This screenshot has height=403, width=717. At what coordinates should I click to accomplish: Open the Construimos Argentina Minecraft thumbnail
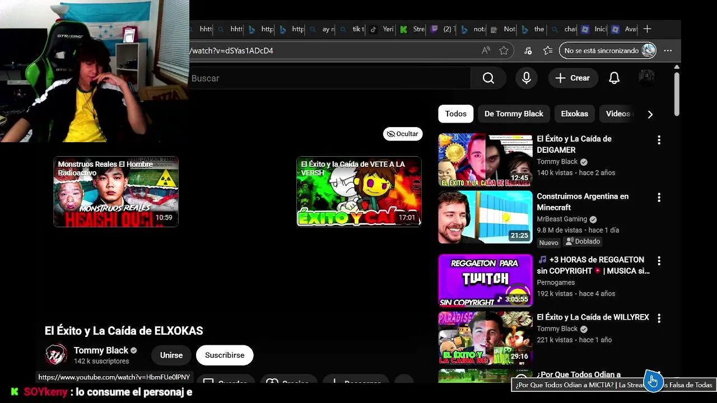(485, 217)
